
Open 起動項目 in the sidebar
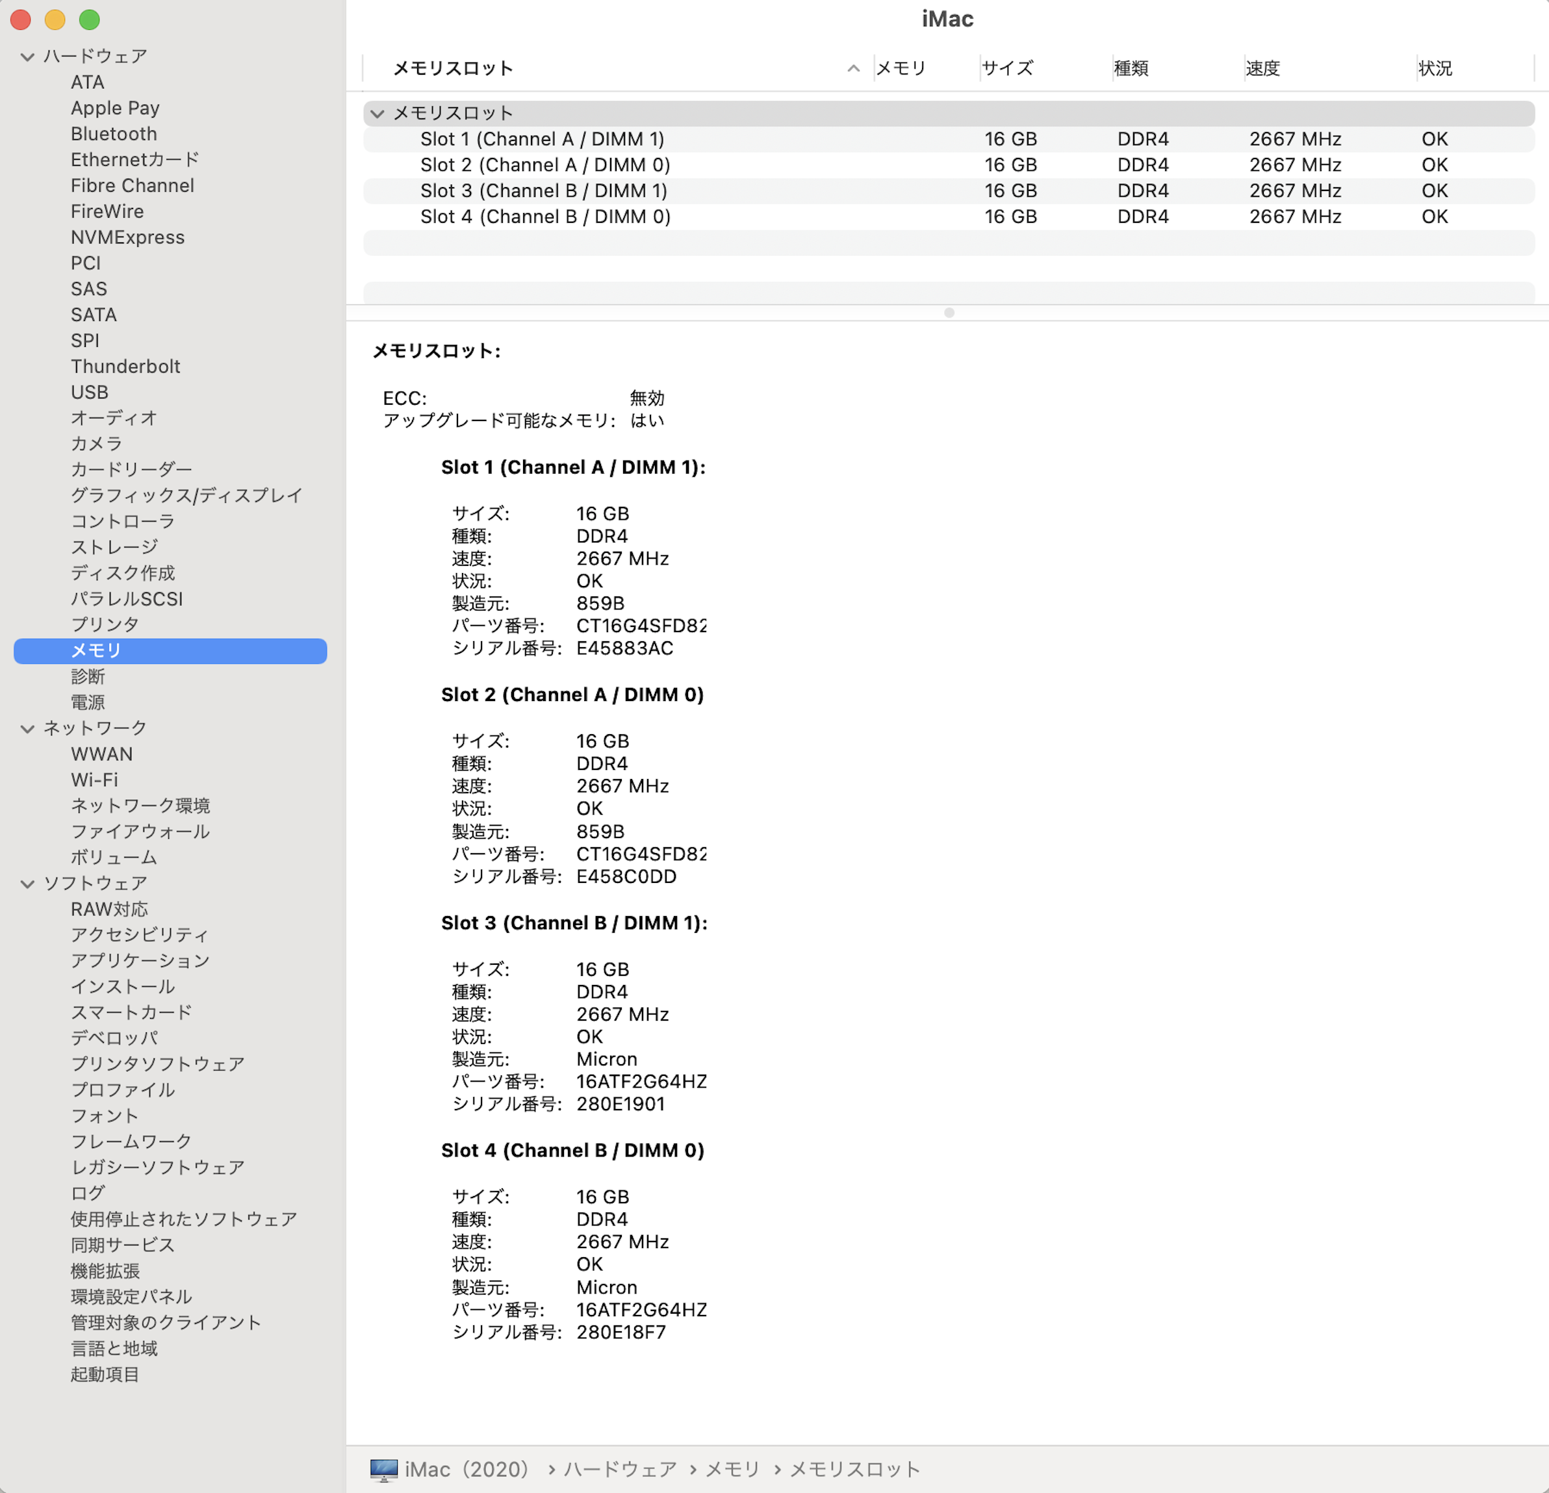[x=105, y=1375]
